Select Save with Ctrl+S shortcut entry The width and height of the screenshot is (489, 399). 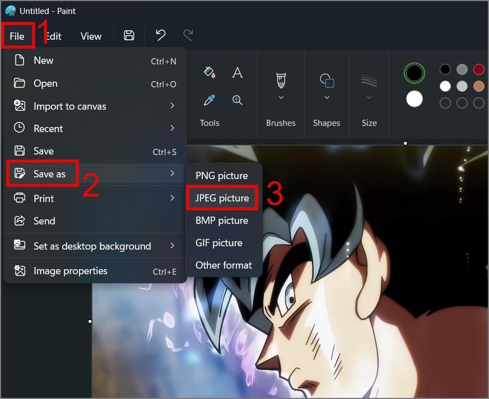[x=95, y=151]
